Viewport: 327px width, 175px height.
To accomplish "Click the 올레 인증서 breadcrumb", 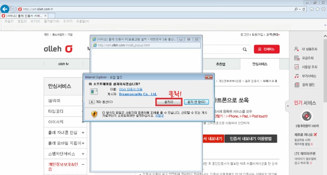I will (252, 81).
